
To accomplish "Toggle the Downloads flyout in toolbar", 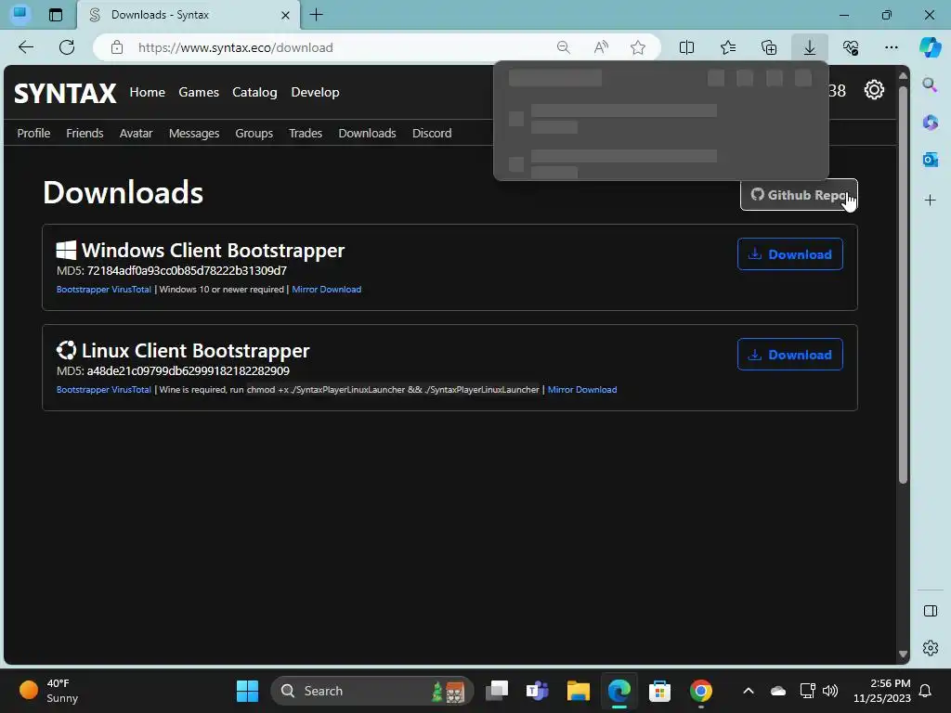I will (810, 47).
